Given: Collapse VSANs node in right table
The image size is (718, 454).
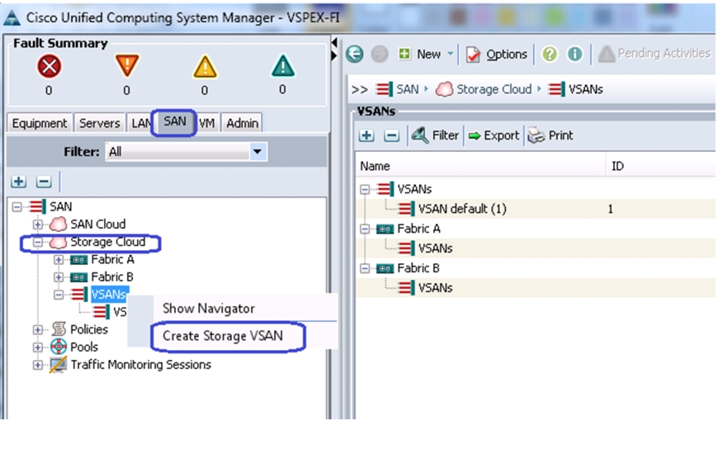Looking at the screenshot, I should click(365, 189).
